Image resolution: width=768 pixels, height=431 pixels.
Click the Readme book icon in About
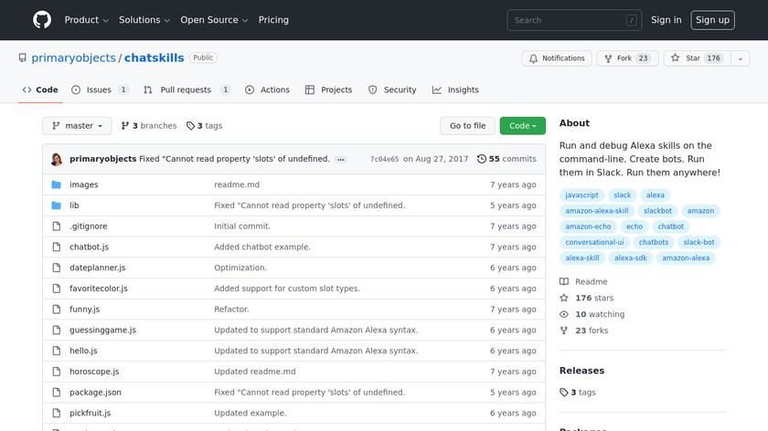click(565, 282)
